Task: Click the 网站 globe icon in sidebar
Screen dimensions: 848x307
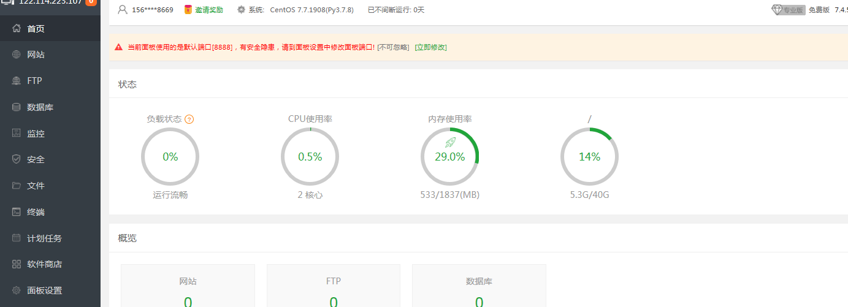Action: (17, 55)
